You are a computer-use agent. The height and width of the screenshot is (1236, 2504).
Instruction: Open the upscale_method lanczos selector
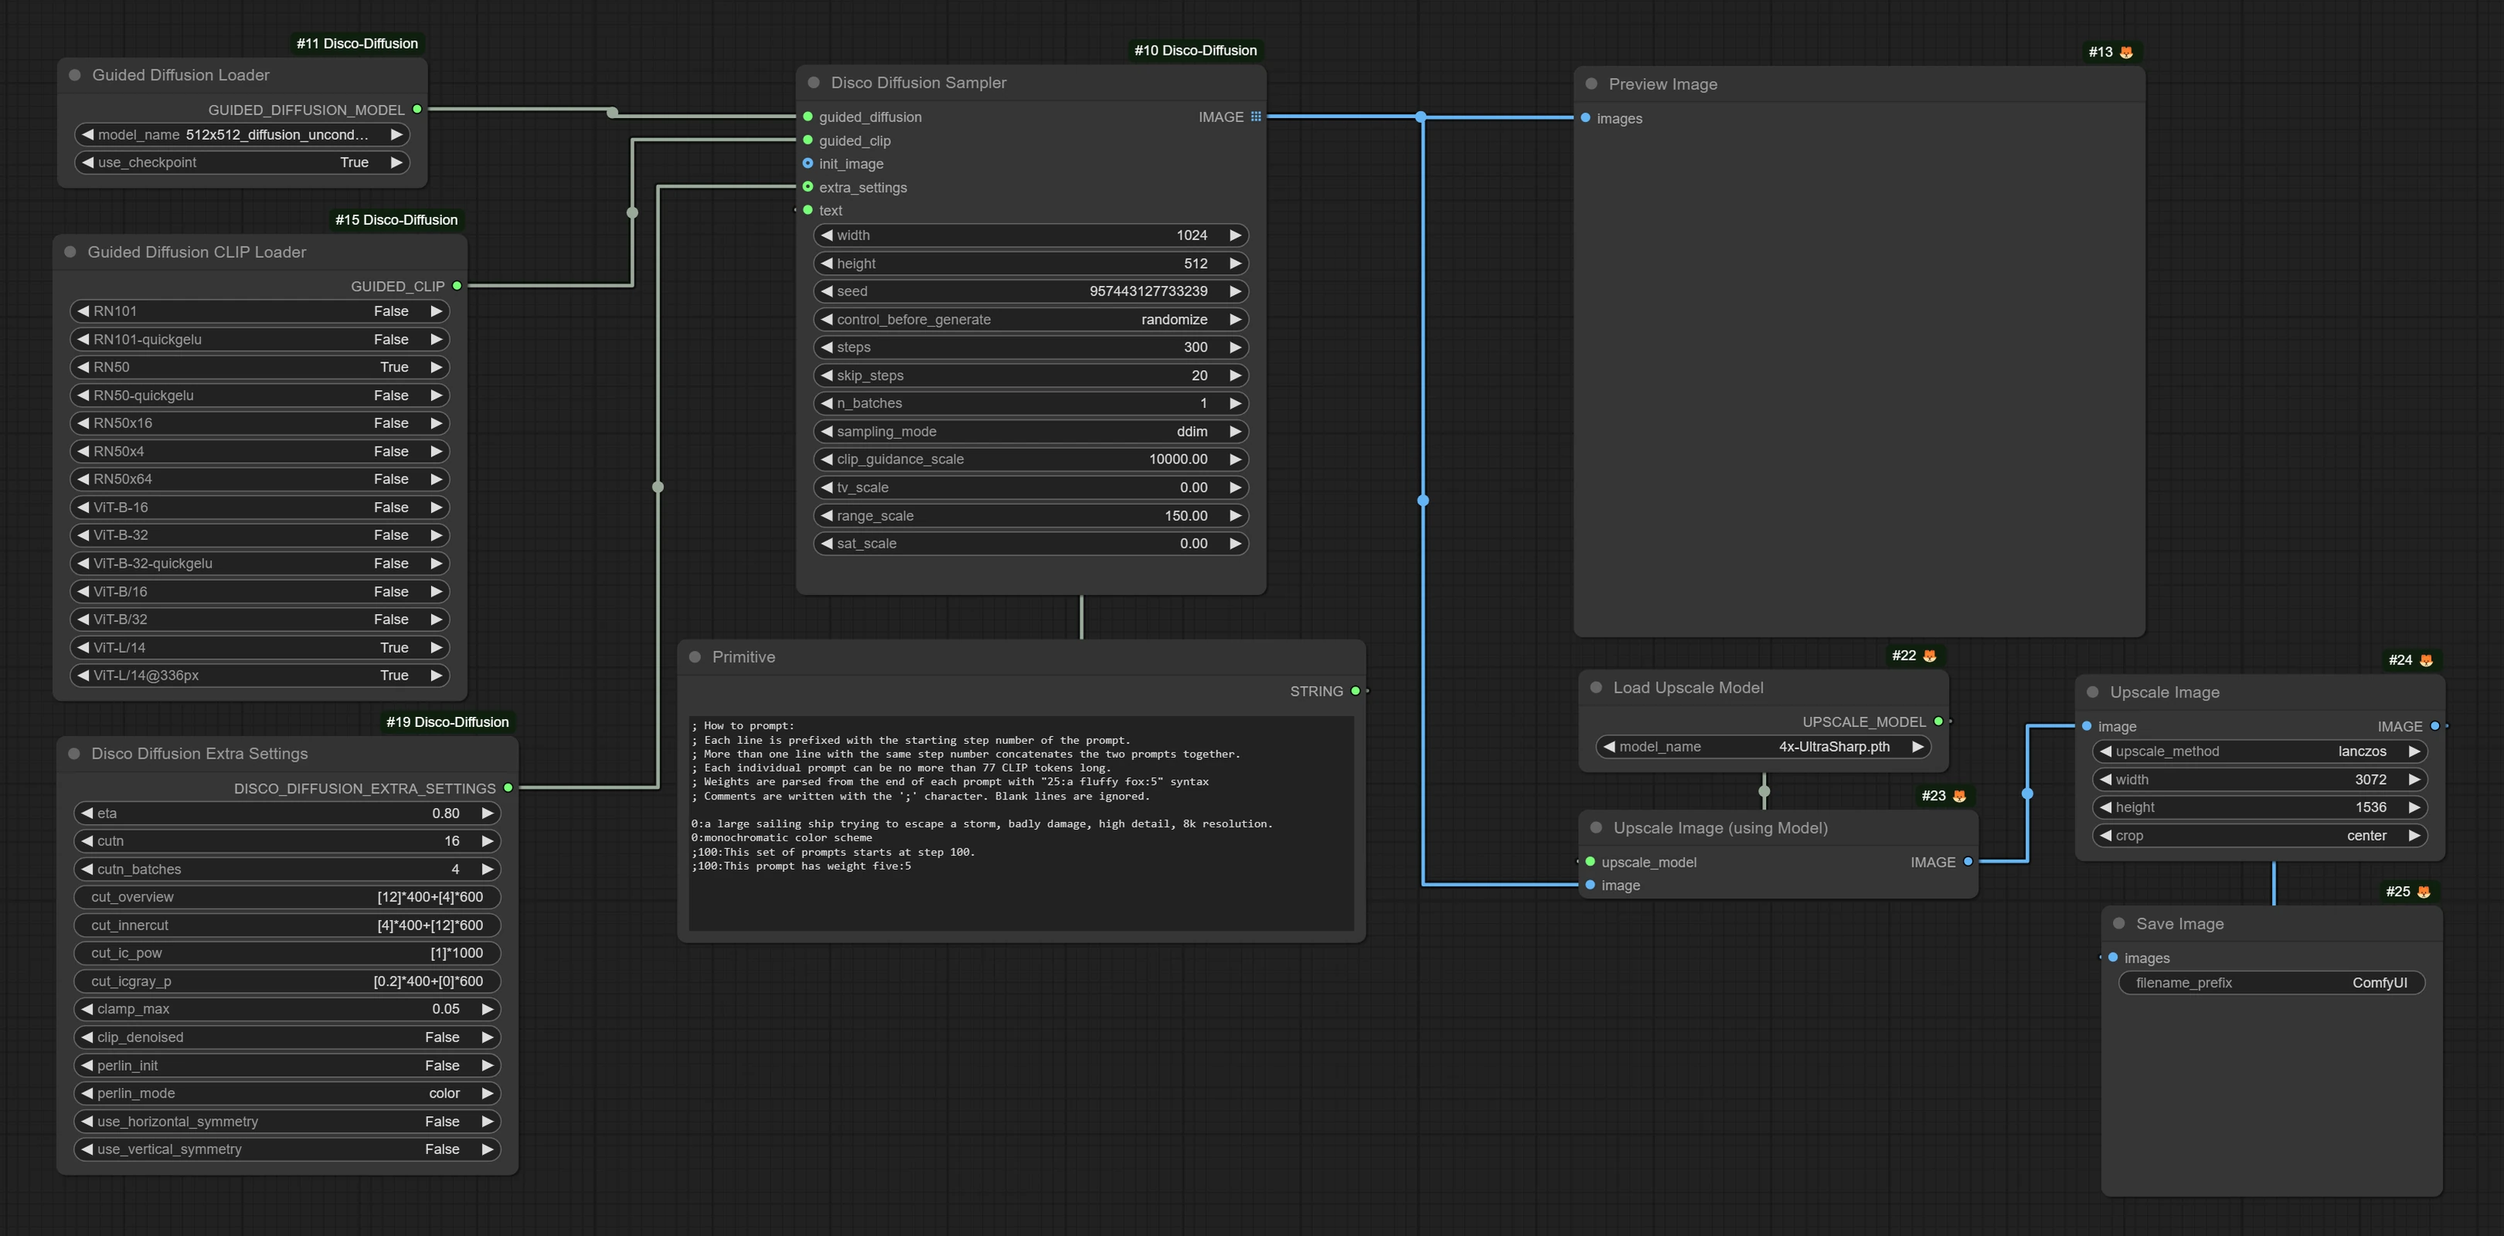[2259, 751]
